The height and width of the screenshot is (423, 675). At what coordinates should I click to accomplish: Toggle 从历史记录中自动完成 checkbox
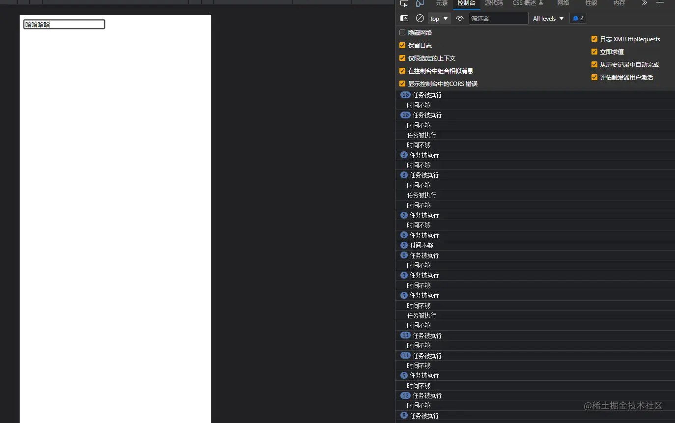594,64
